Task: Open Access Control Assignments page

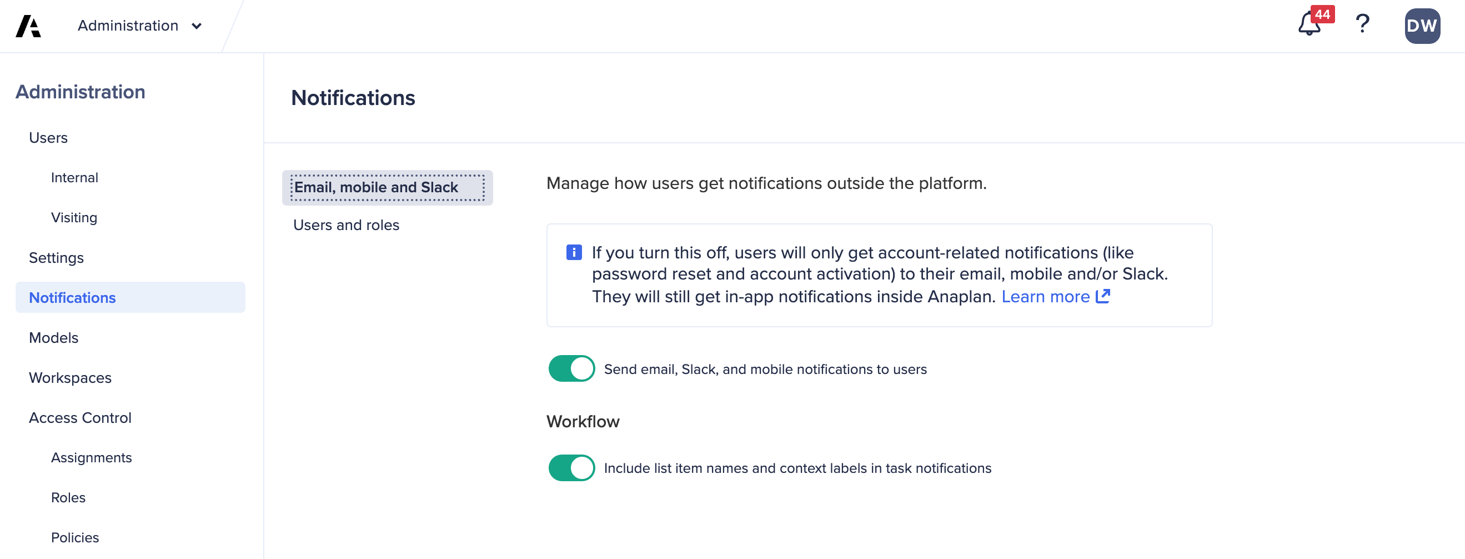Action: point(91,458)
